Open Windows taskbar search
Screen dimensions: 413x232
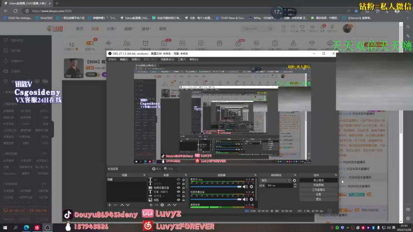[15, 227]
